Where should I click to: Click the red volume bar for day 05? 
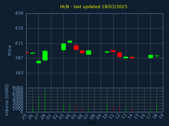[x=76, y=109]
